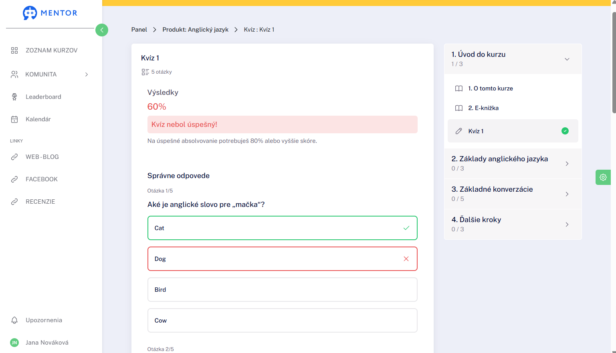Select the Cat answer option
This screenshot has height=353, width=616.
click(283, 228)
